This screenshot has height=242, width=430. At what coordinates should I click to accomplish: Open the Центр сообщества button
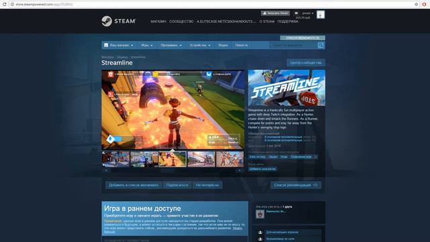tap(306, 63)
